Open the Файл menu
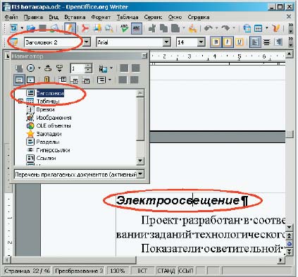The width and height of the screenshot is (298, 277). coord(11,17)
